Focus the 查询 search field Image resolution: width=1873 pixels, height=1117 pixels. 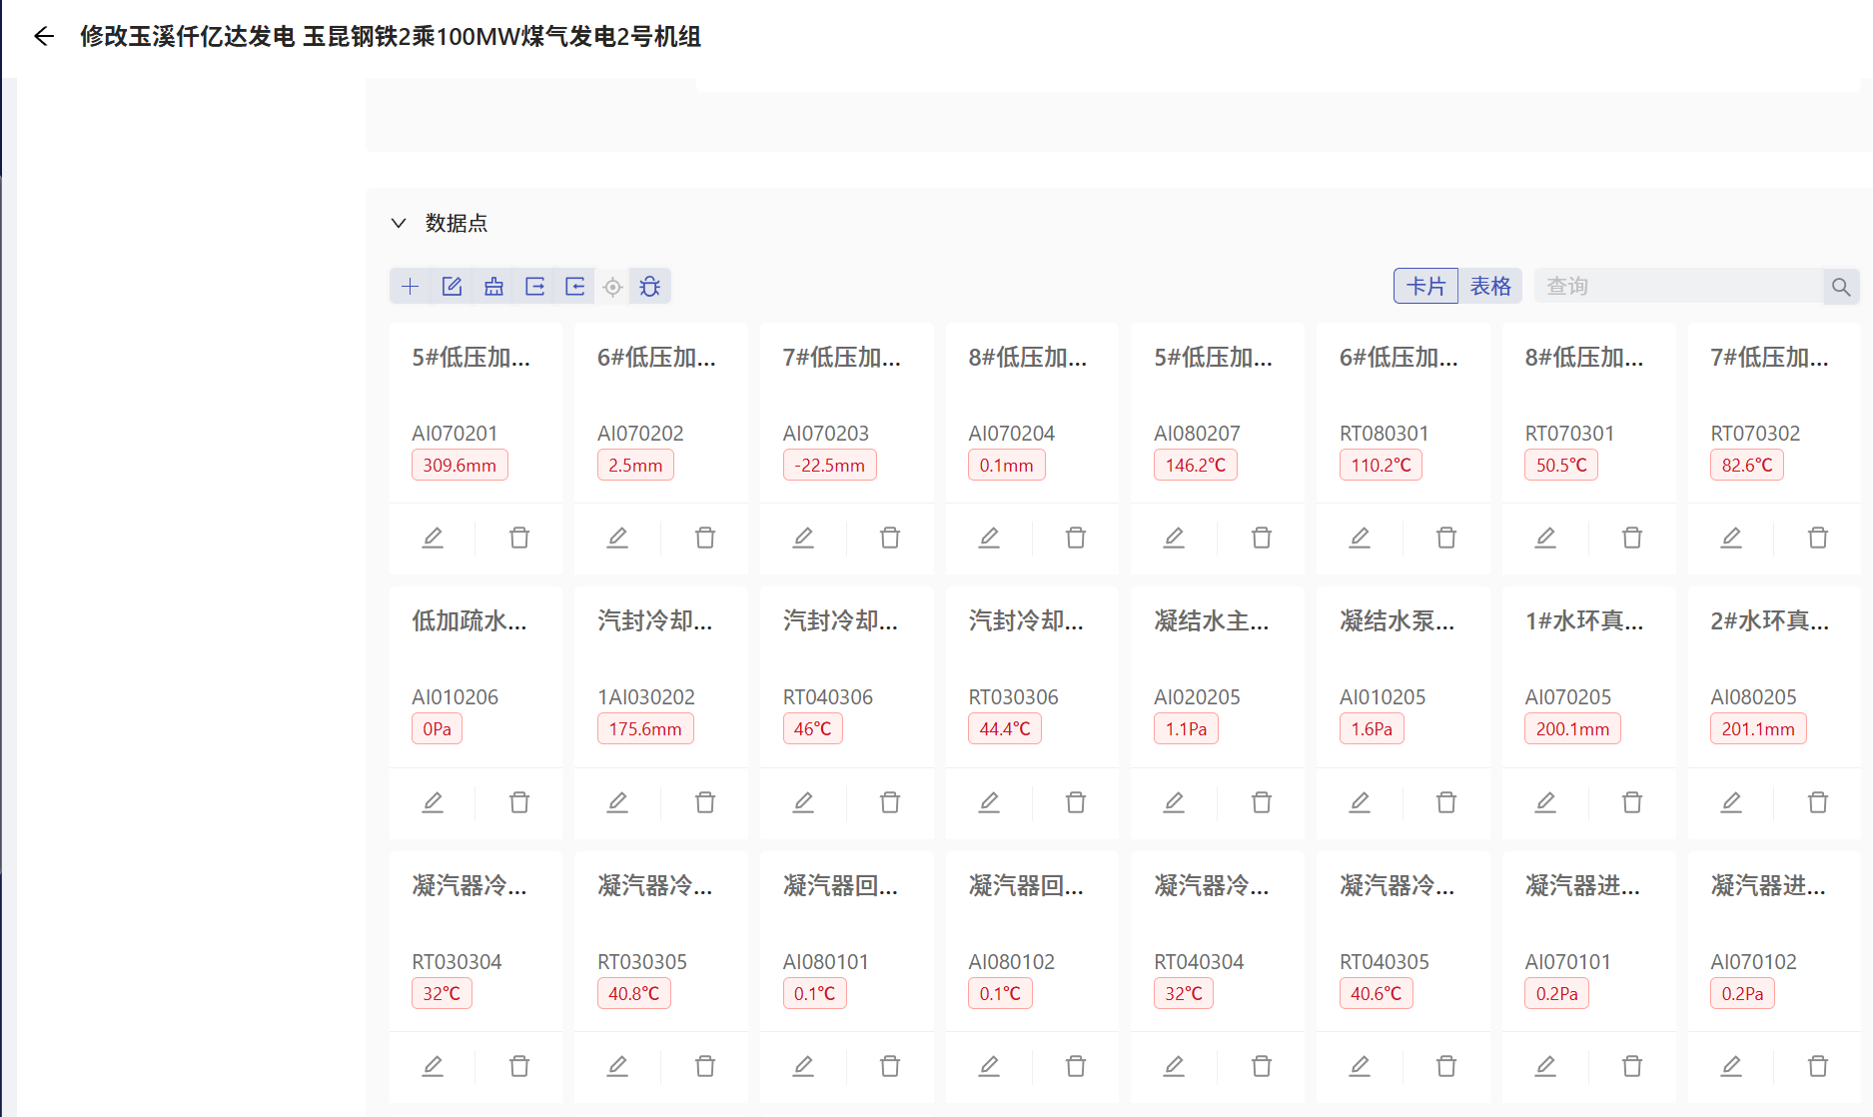[x=1678, y=286]
